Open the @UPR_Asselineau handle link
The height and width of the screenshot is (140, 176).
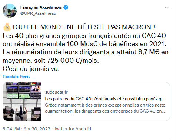[x=38, y=13]
